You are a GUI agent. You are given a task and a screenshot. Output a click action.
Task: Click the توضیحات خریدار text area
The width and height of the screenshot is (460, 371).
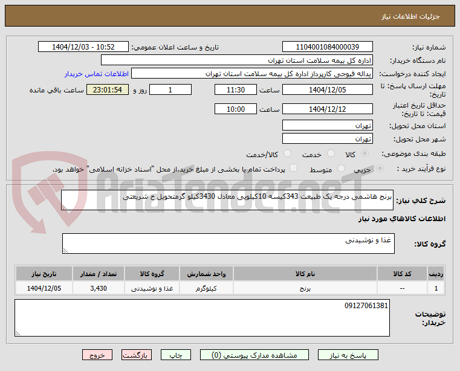click(202, 318)
